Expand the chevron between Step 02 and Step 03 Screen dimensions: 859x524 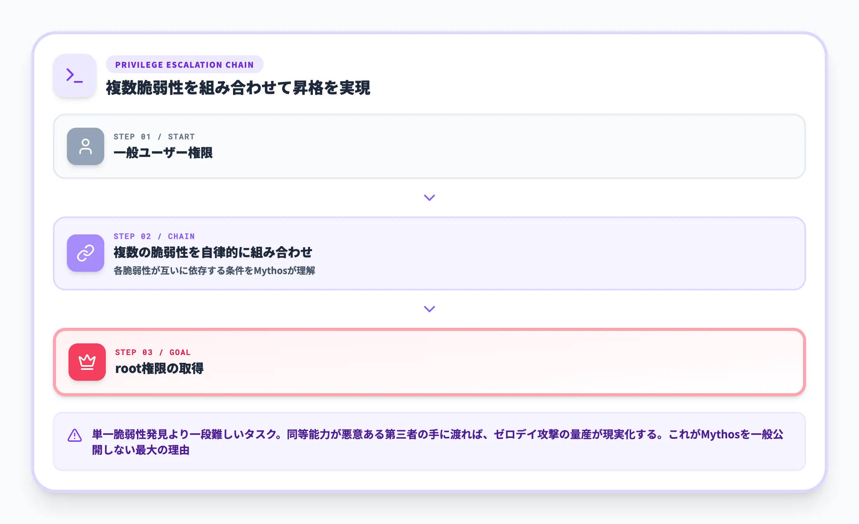pos(429,309)
